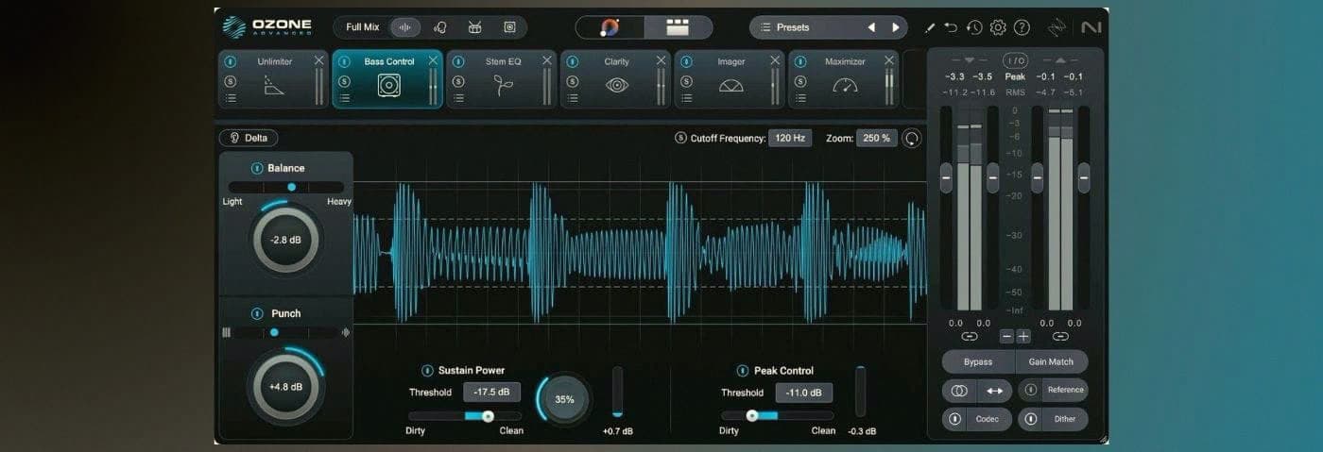
Task: Click the swap channels arrows button
Action: coord(995,391)
